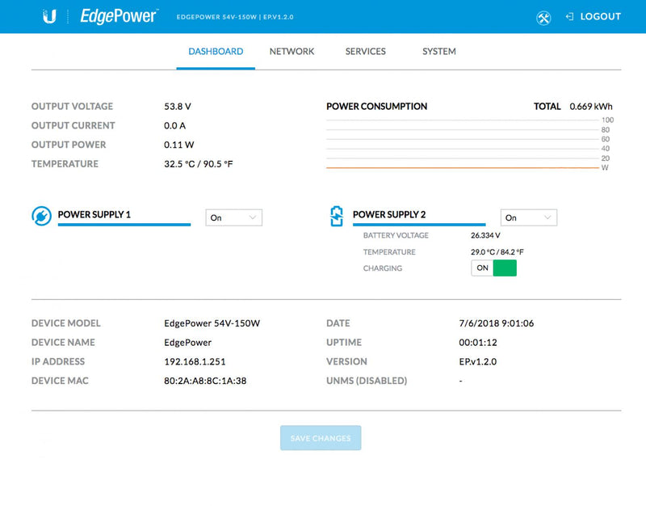Click the EdgePower brand logo text
646x506 pixels.
click(119, 16)
